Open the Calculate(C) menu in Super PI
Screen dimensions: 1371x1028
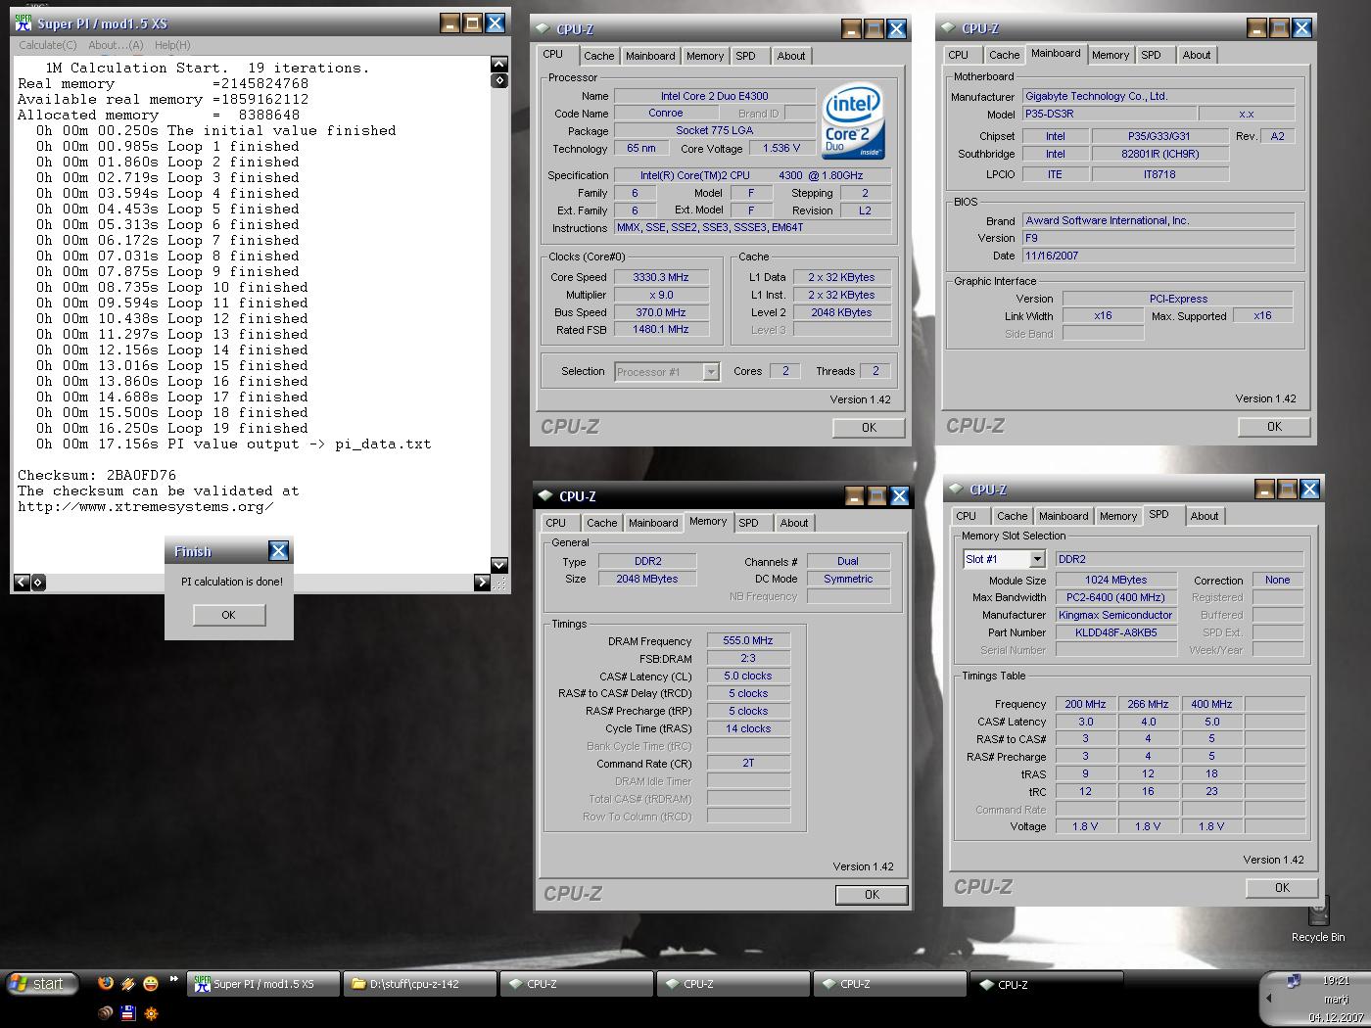pos(48,45)
